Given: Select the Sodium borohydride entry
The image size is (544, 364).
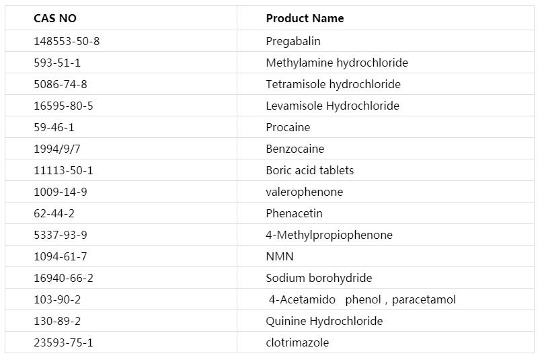Looking at the screenshot, I should pyautogui.click(x=319, y=278).
